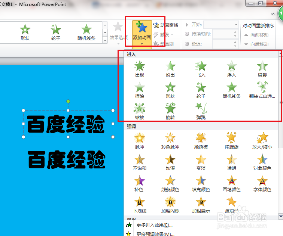Select the 补色 emphasis effect
Screen dimensions: 283x236
point(140,183)
